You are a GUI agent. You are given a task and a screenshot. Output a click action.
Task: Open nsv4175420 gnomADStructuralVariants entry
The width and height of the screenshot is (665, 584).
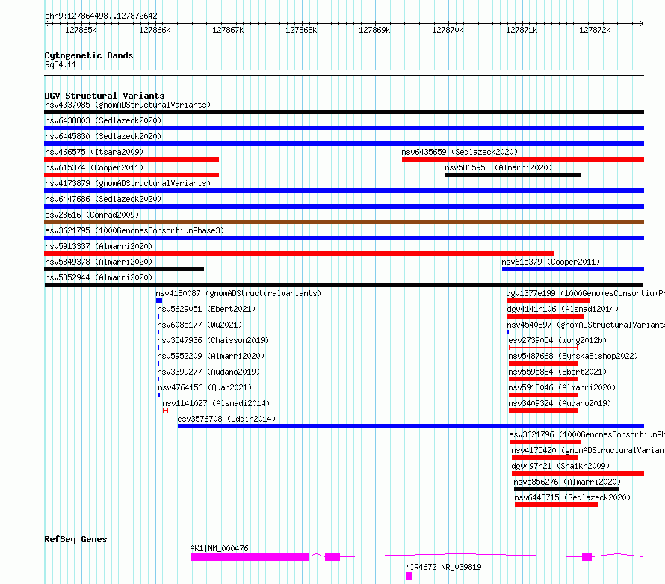click(588, 450)
